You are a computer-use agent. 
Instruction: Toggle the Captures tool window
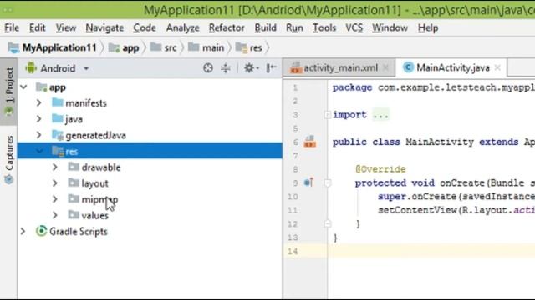click(x=9, y=160)
